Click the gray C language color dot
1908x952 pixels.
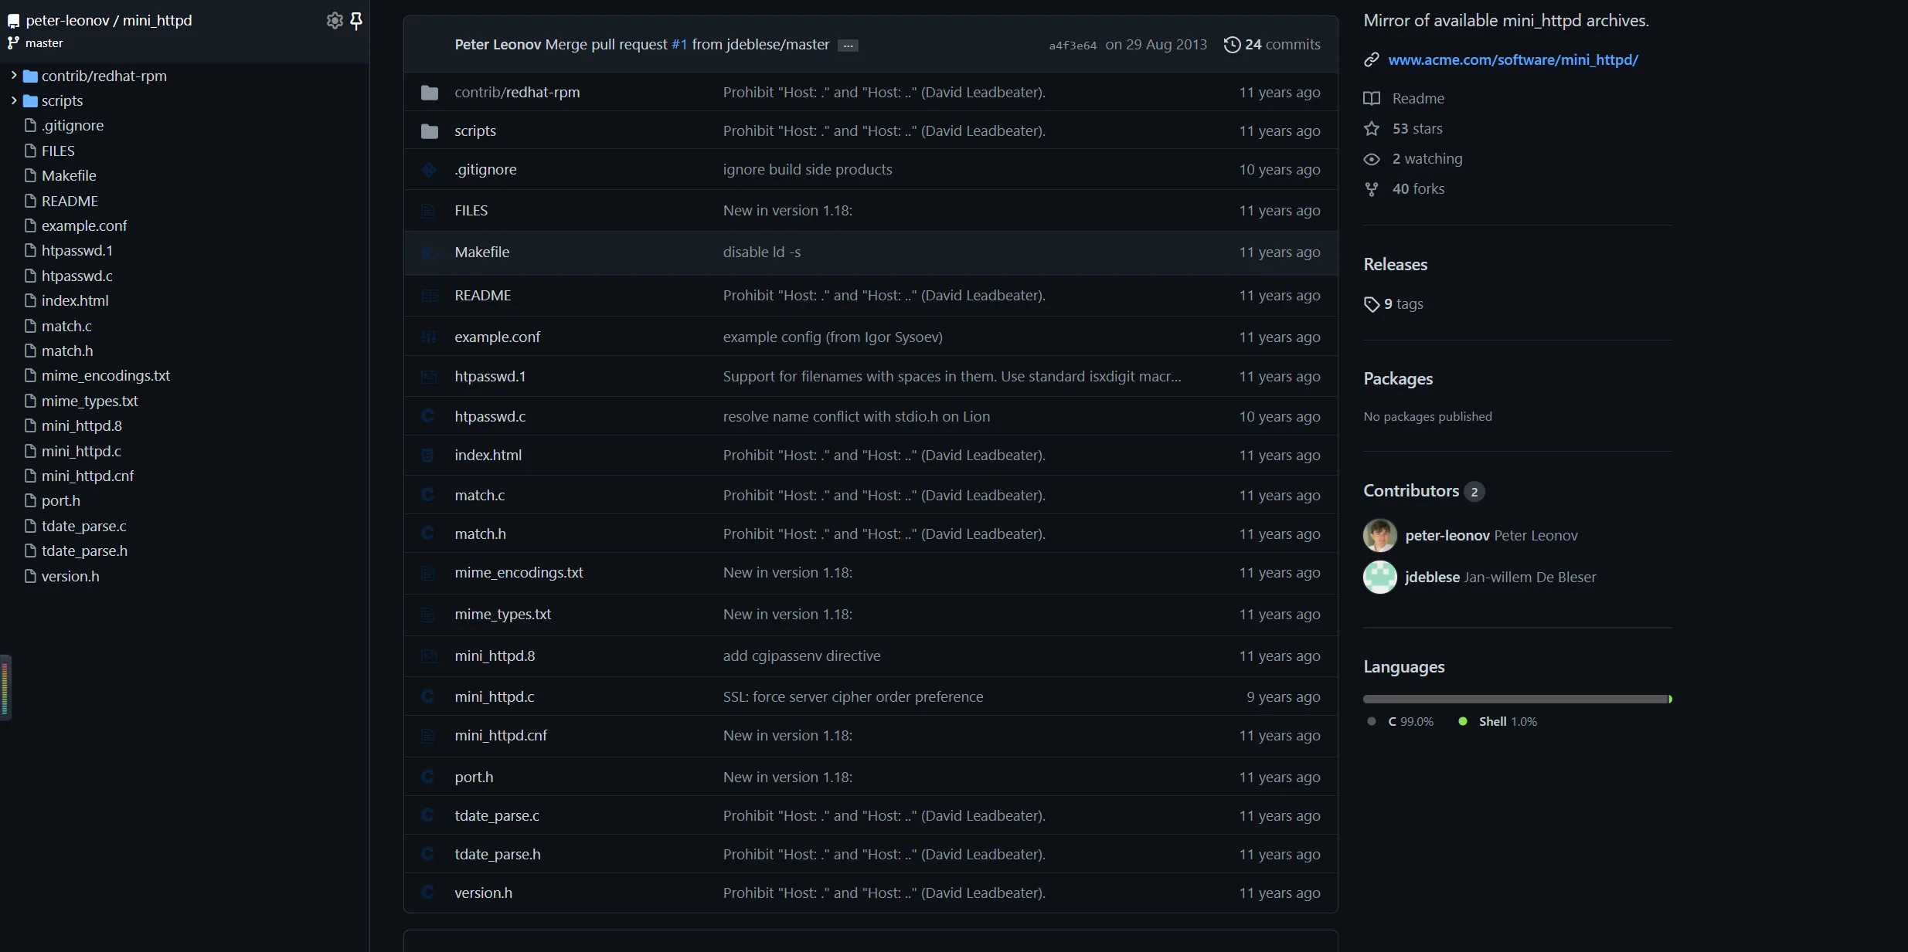[x=1372, y=721]
